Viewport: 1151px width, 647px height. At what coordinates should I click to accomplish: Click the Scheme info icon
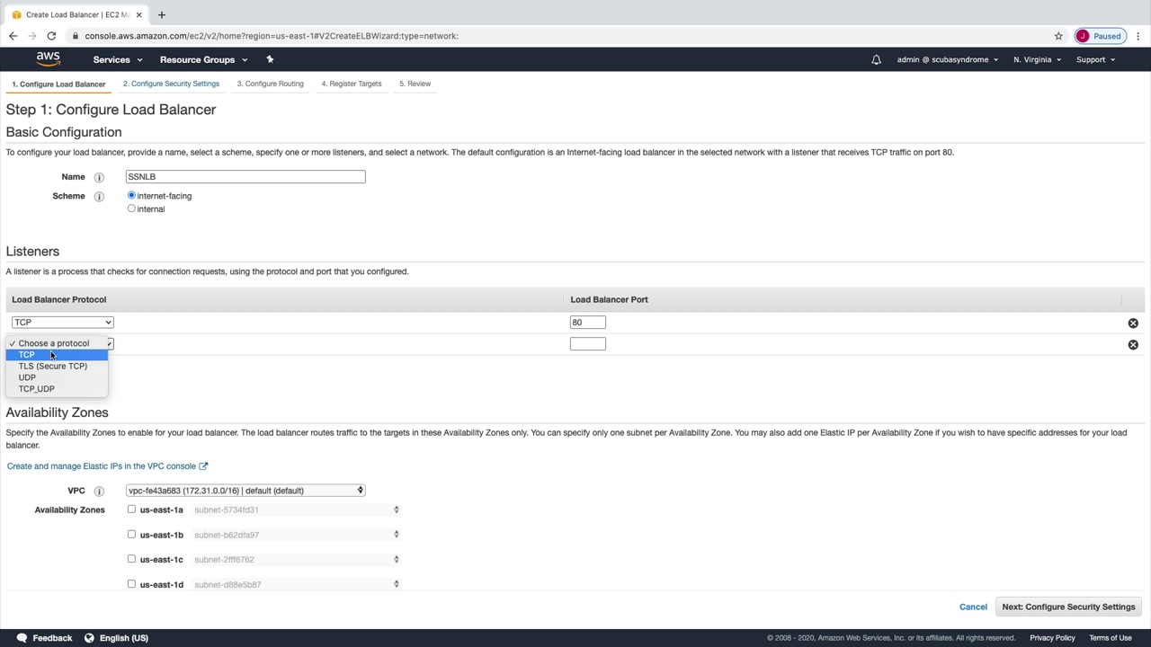tap(99, 196)
